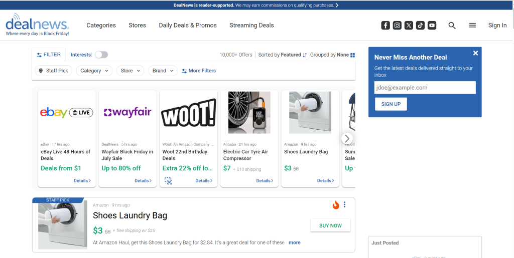Open Details on the eBay Live card
This screenshot has width=514, height=258.
[x=82, y=180]
